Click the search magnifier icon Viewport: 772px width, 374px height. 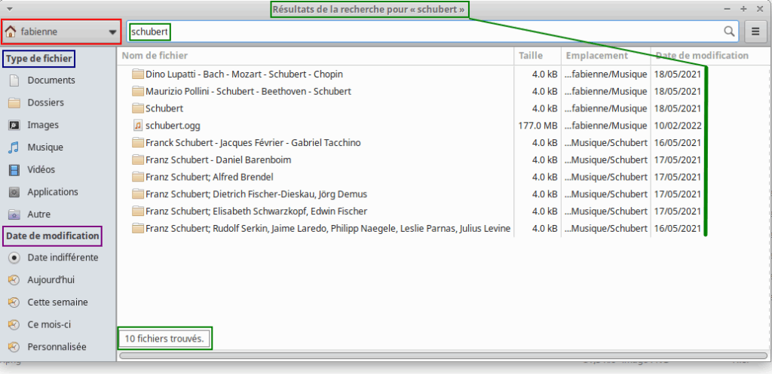coord(729,32)
